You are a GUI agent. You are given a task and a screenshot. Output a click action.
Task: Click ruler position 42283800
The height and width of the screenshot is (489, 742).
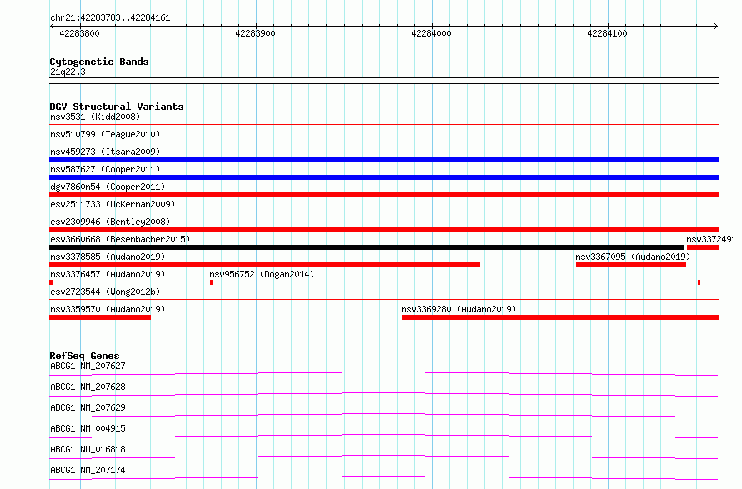click(x=79, y=33)
